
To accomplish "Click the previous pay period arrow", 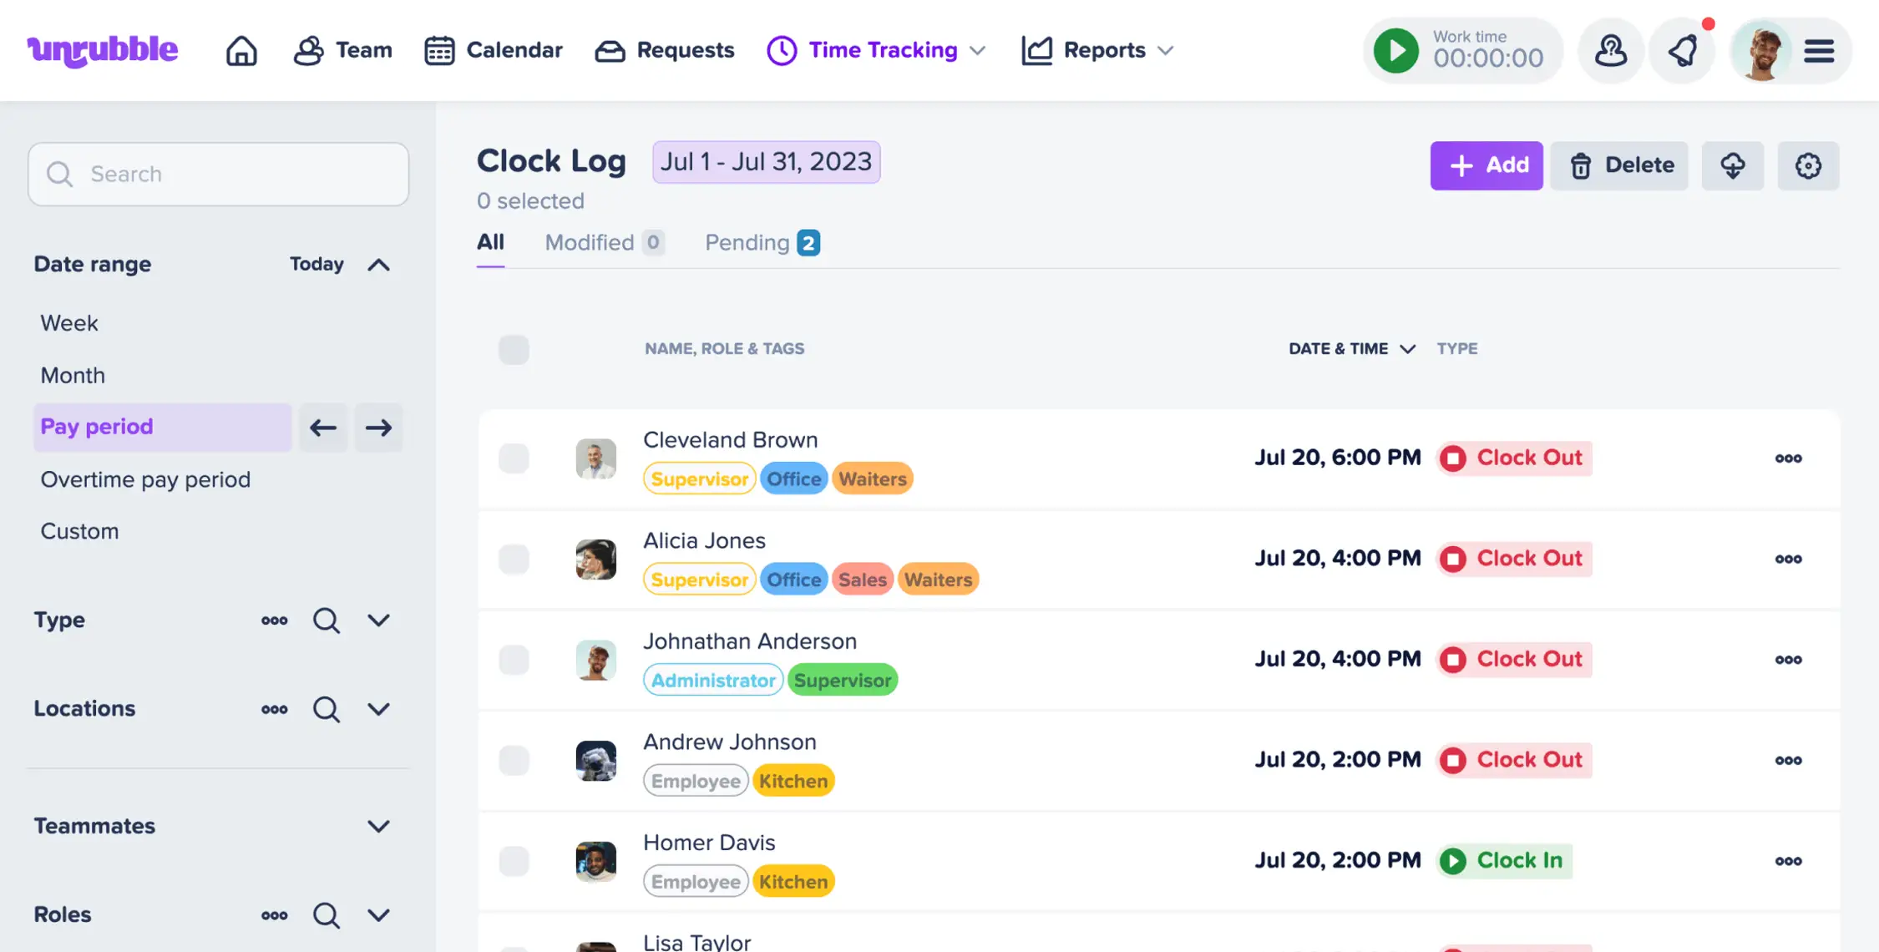I will coord(323,427).
